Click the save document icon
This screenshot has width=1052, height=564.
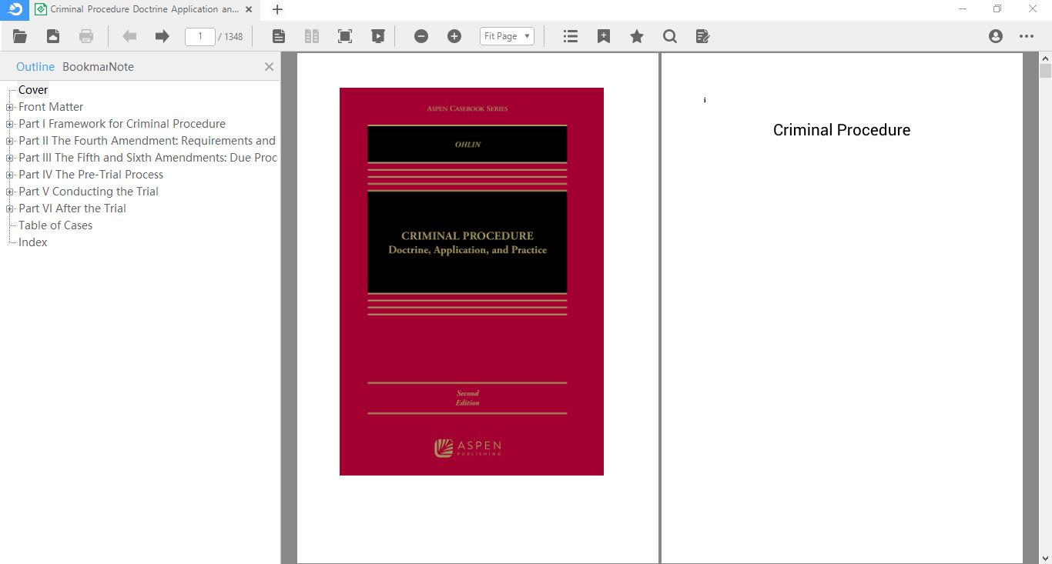click(53, 36)
